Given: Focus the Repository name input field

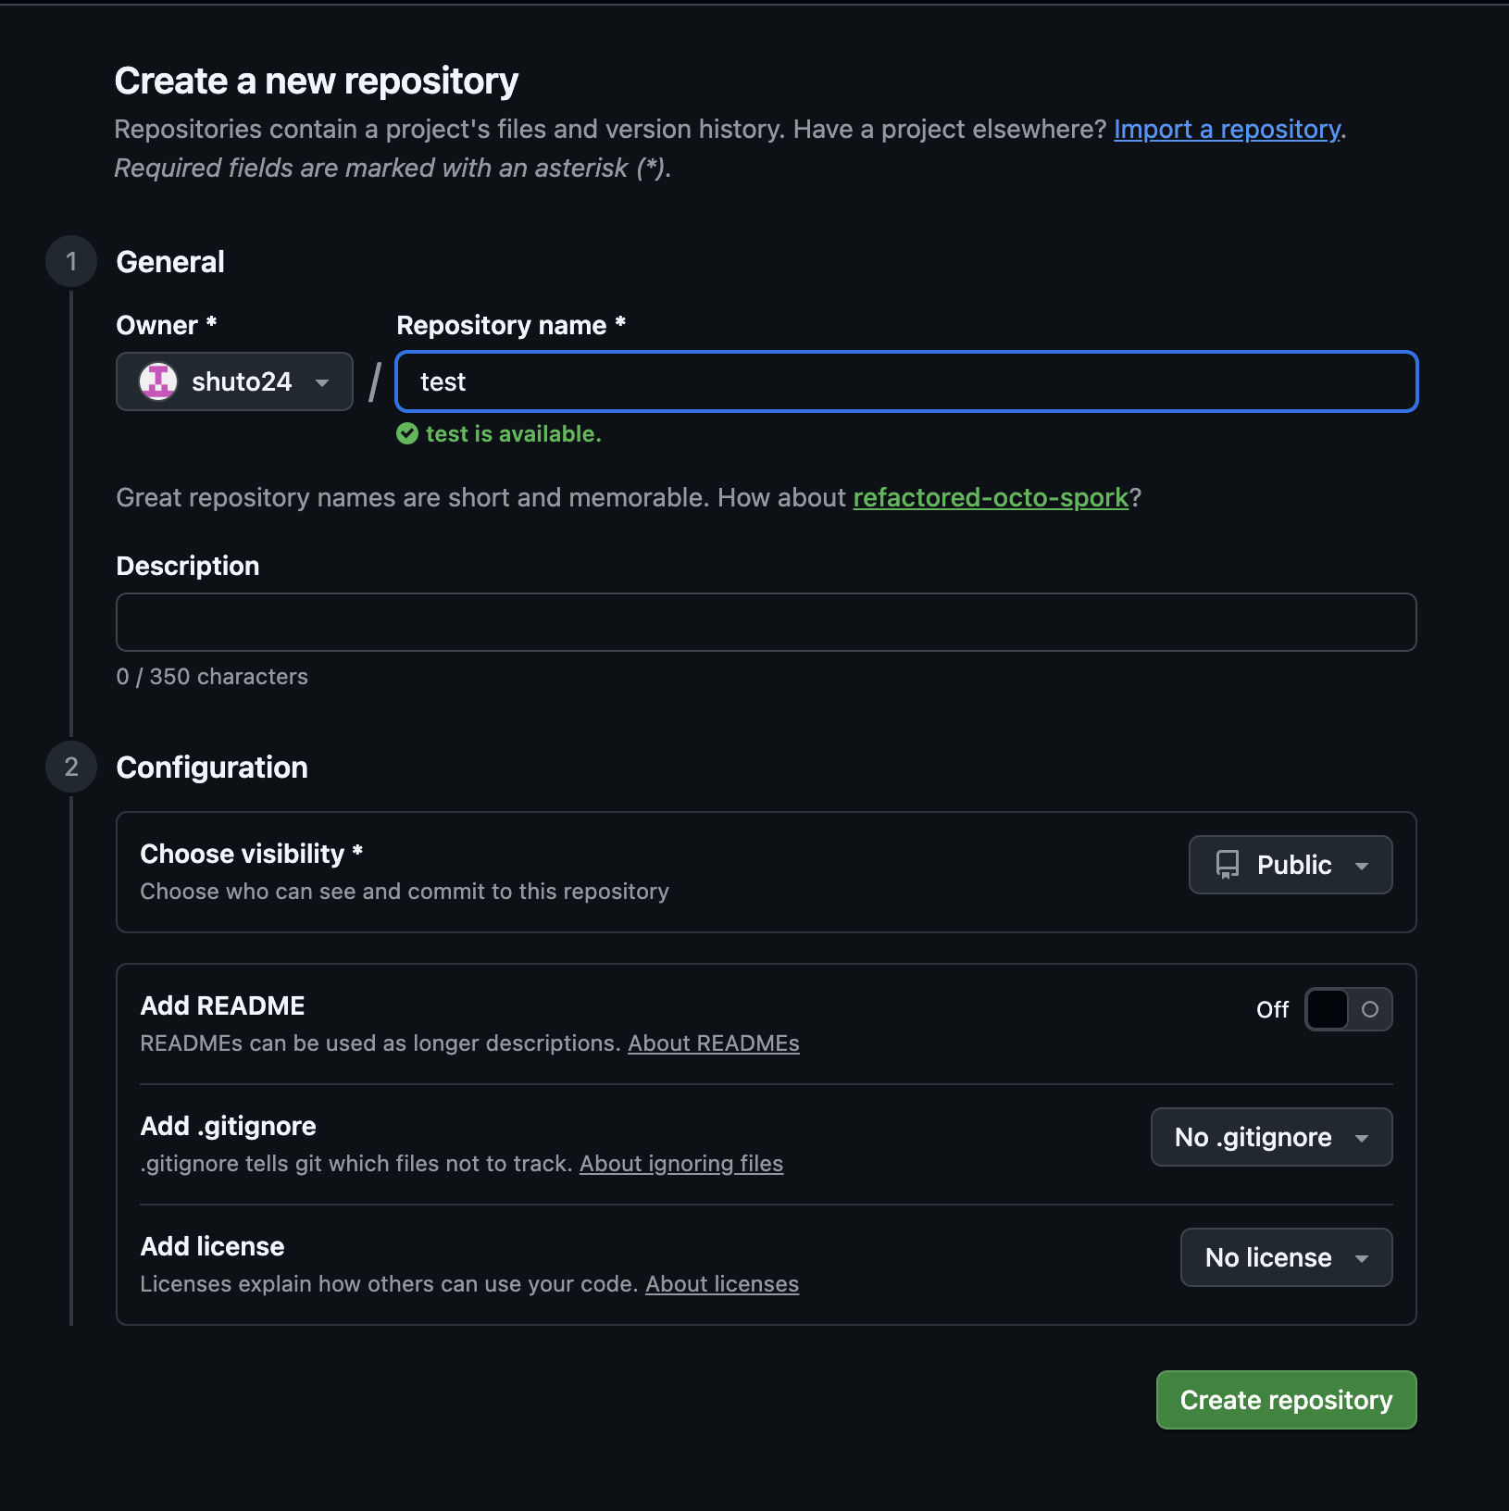Looking at the screenshot, I should coord(906,381).
